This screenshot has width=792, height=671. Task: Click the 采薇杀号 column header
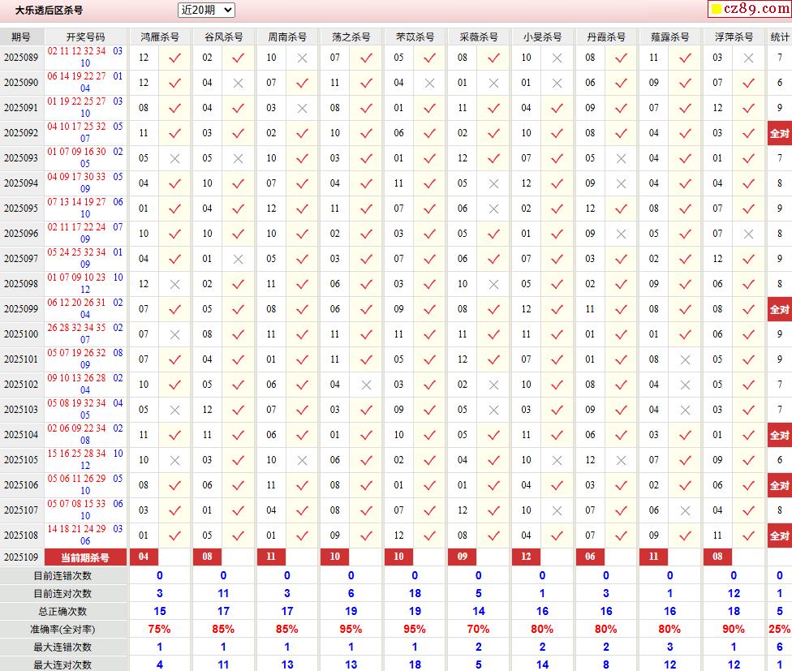click(478, 37)
